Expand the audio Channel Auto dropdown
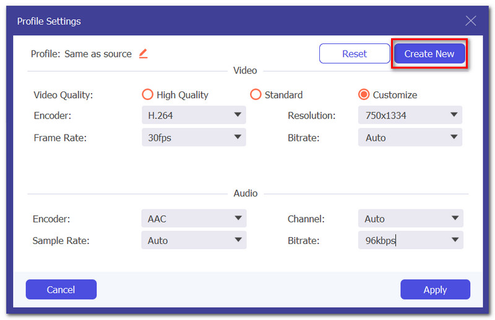The height and width of the screenshot is (320, 495). pyautogui.click(x=410, y=218)
